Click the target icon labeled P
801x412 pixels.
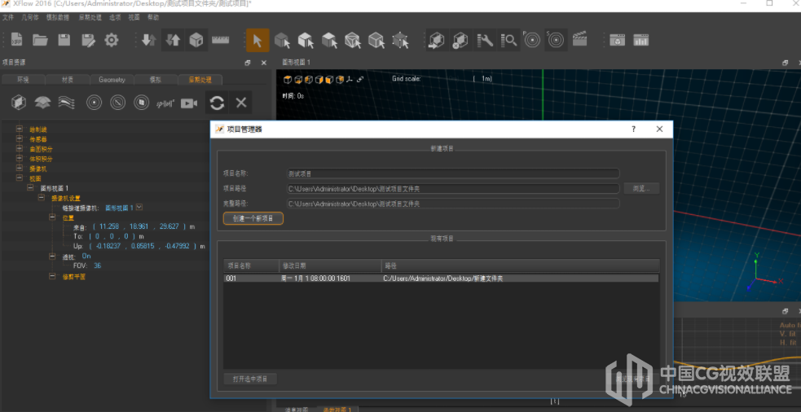(x=532, y=41)
